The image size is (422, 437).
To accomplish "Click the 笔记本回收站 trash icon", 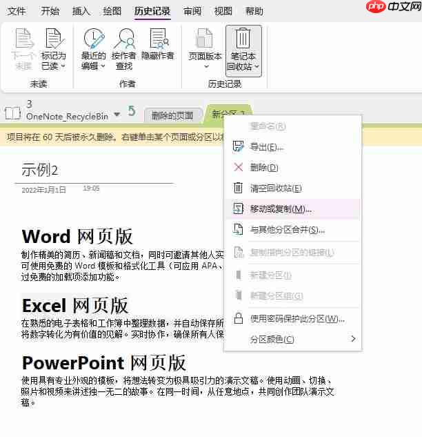I will point(243,38).
